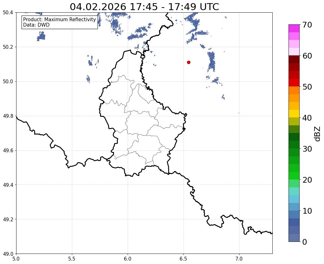
Task: Click the 49.2 latitude axis label
Action: [8, 219]
